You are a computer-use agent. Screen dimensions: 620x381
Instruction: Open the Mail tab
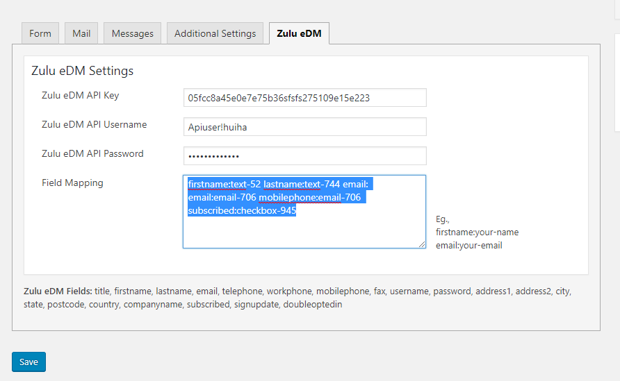[x=81, y=33]
